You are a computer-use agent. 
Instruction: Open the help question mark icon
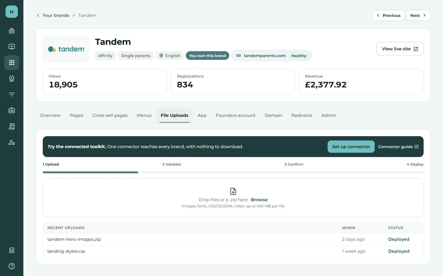tap(11, 266)
